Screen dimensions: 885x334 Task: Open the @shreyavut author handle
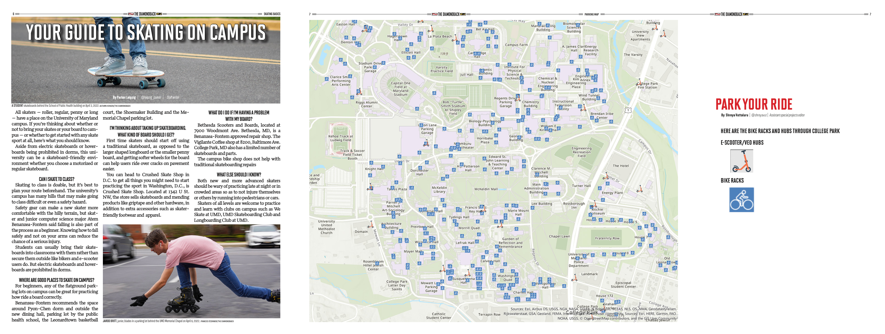759,115
